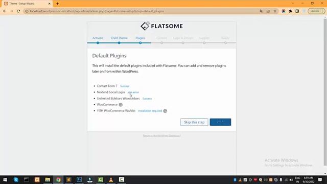Click the browser forward arrow
The height and width of the screenshot is (184, 327).
(x=11, y=11)
